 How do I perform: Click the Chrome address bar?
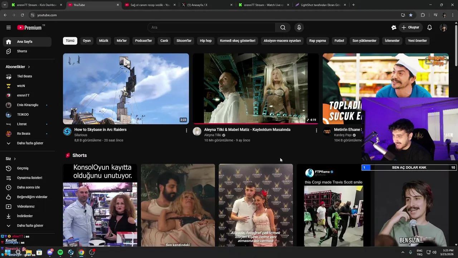pyautogui.click(x=215, y=15)
